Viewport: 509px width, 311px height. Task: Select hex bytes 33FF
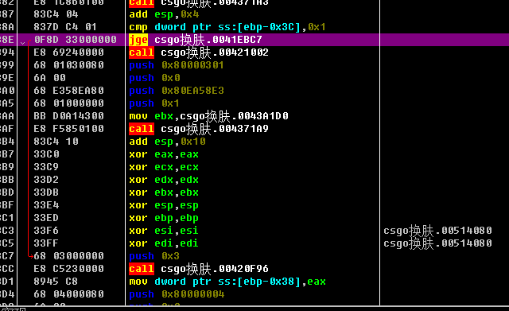(46, 243)
